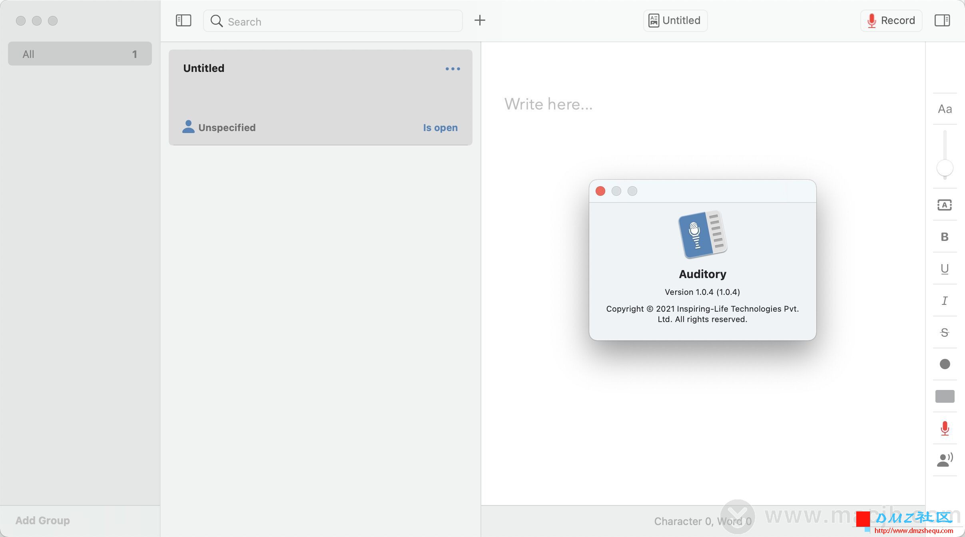The image size is (965, 537).
Task: Open the Untitled note title button
Action: 675,20
